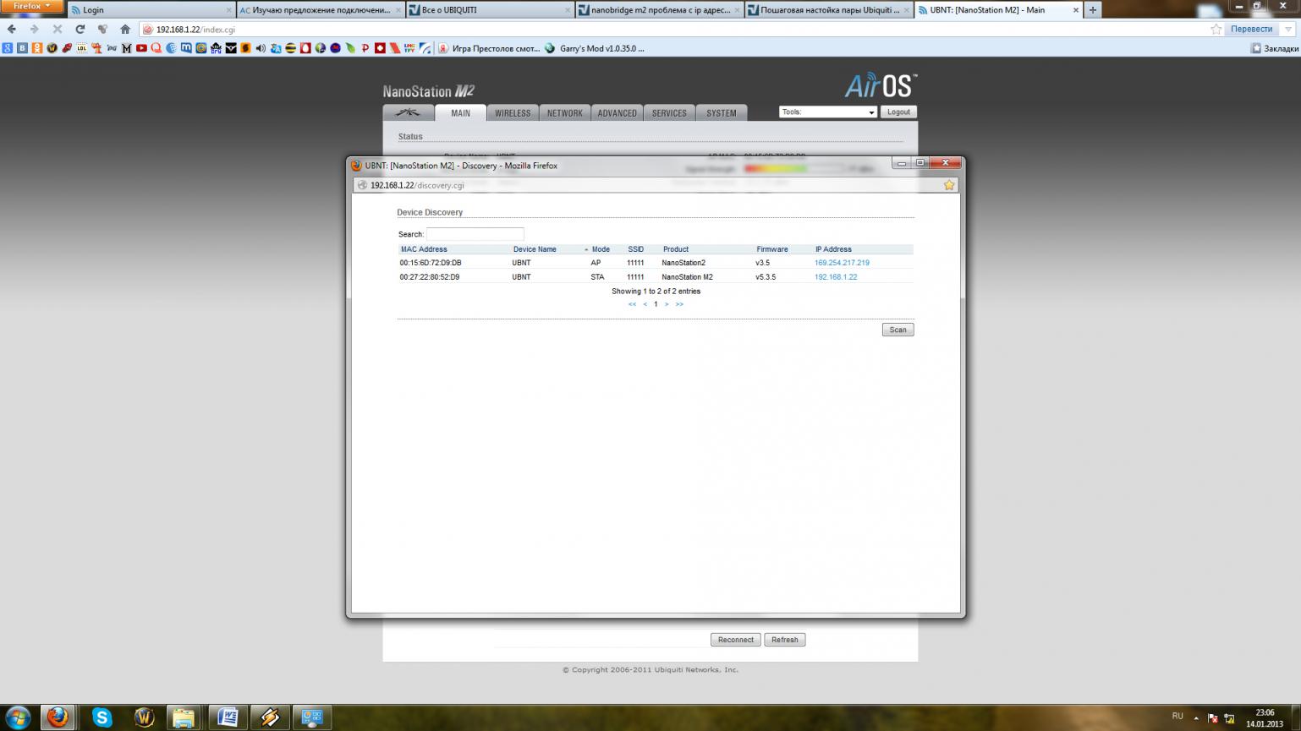Open the Garry's Mod v1.0.35.0 bookmark
The height and width of the screenshot is (731, 1301).
point(595,48)
